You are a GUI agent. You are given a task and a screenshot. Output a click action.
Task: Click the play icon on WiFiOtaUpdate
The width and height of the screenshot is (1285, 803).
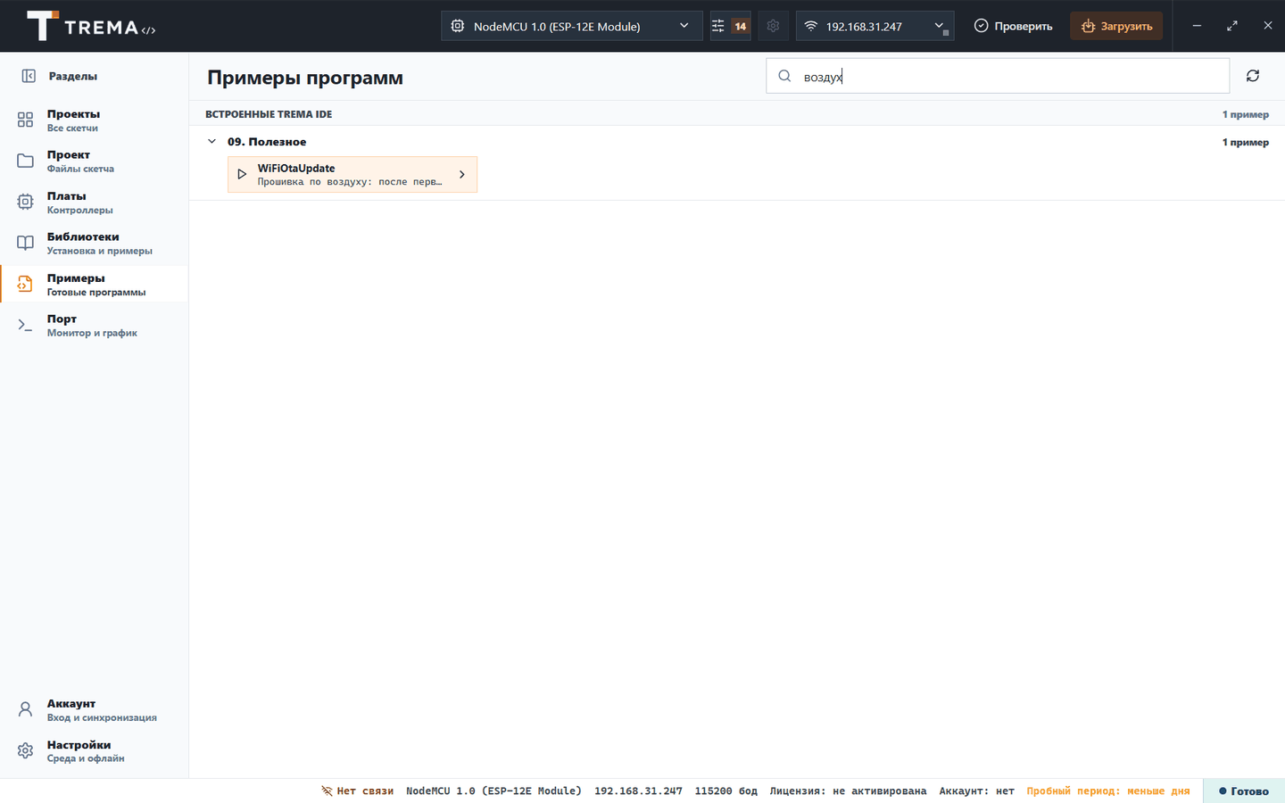242,174
